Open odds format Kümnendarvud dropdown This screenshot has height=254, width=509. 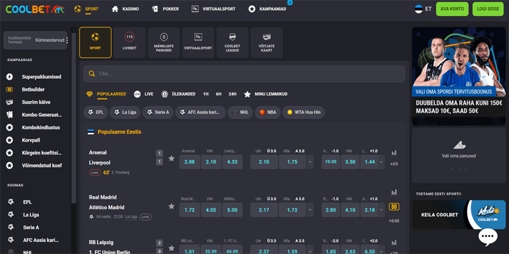(x=35, y=40)
